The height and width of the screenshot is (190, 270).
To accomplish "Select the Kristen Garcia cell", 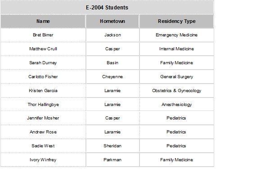I will coord(43,91).
